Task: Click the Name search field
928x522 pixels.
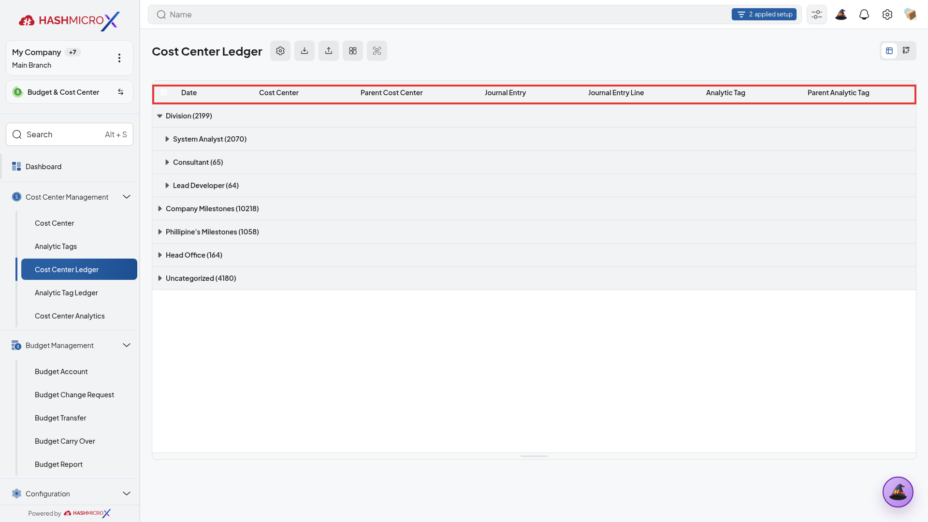Action: coord(440,14)
